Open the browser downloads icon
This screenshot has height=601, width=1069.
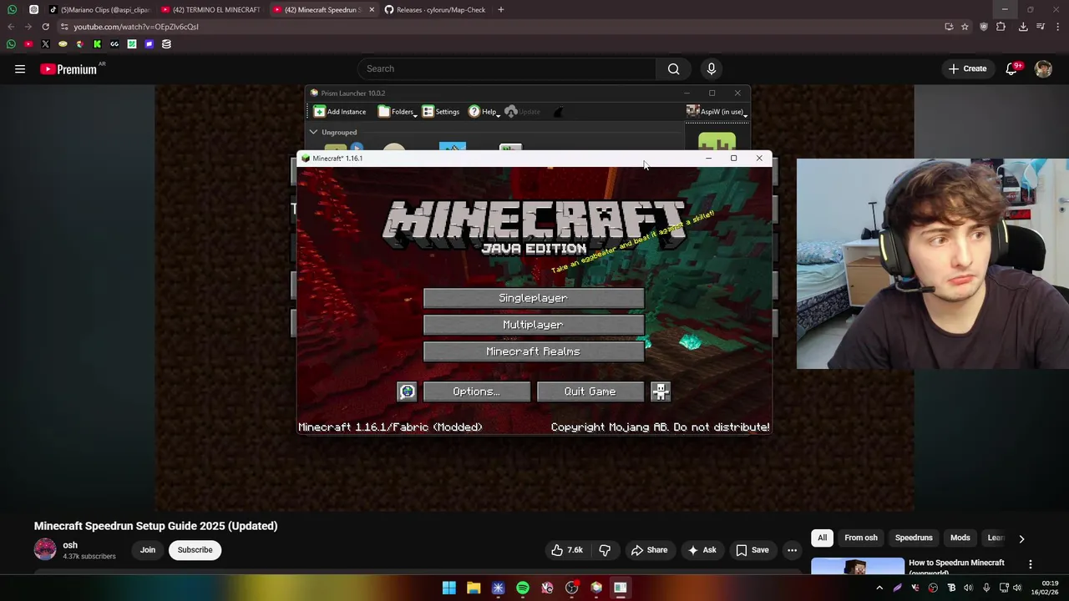click(1023, 27)
